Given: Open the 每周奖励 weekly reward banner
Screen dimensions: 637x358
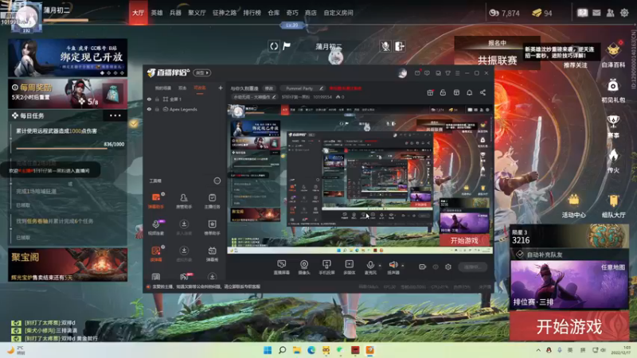Looking at the screenshot, I should (x=68, y=93).
